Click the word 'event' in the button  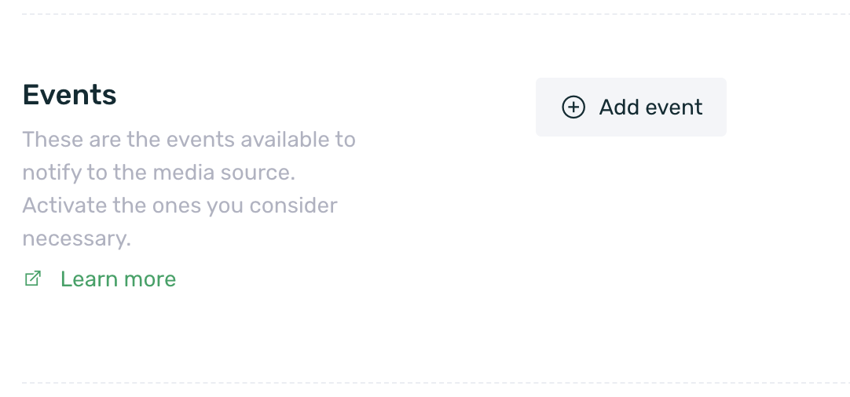[674, 107]
